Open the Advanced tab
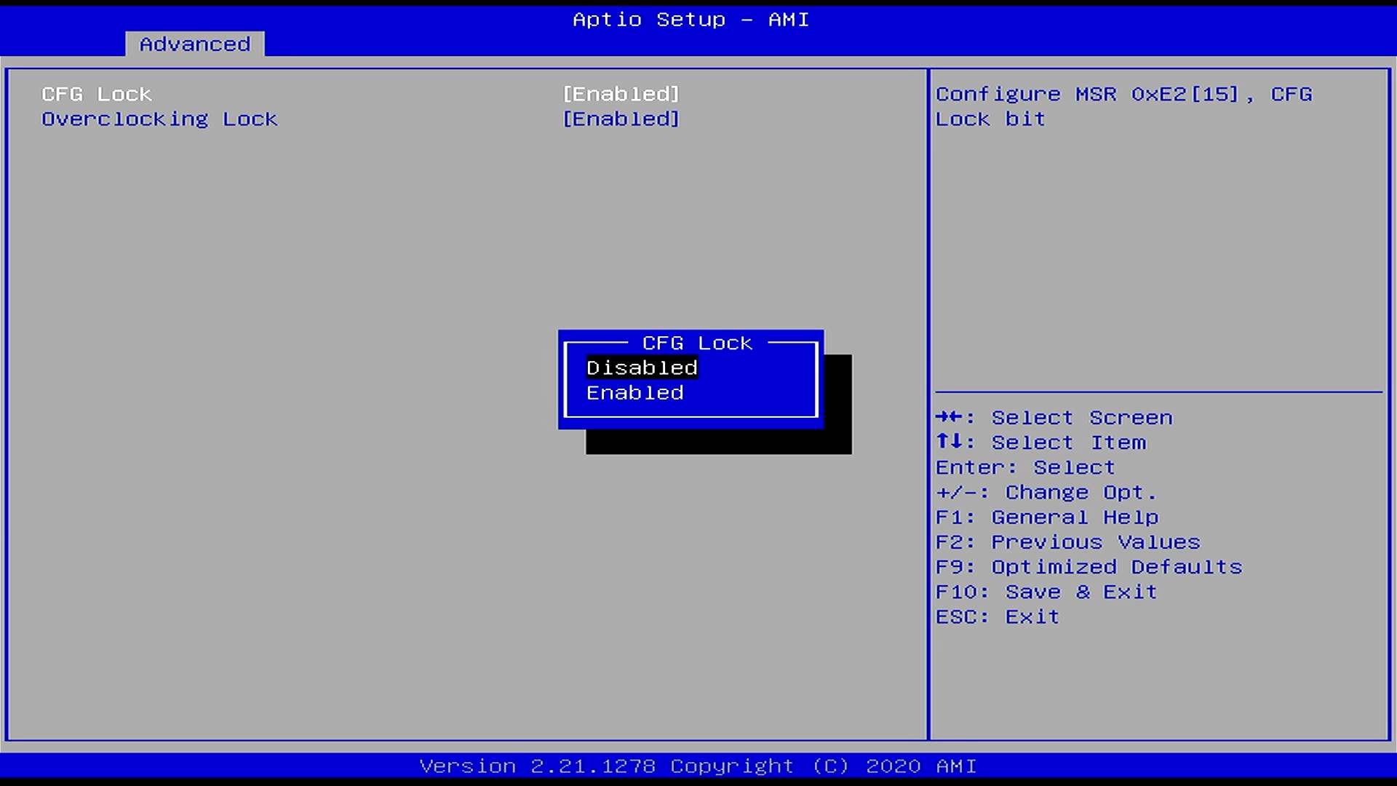This screenshot has width=1397, height=786. click(x=195, y=44)
